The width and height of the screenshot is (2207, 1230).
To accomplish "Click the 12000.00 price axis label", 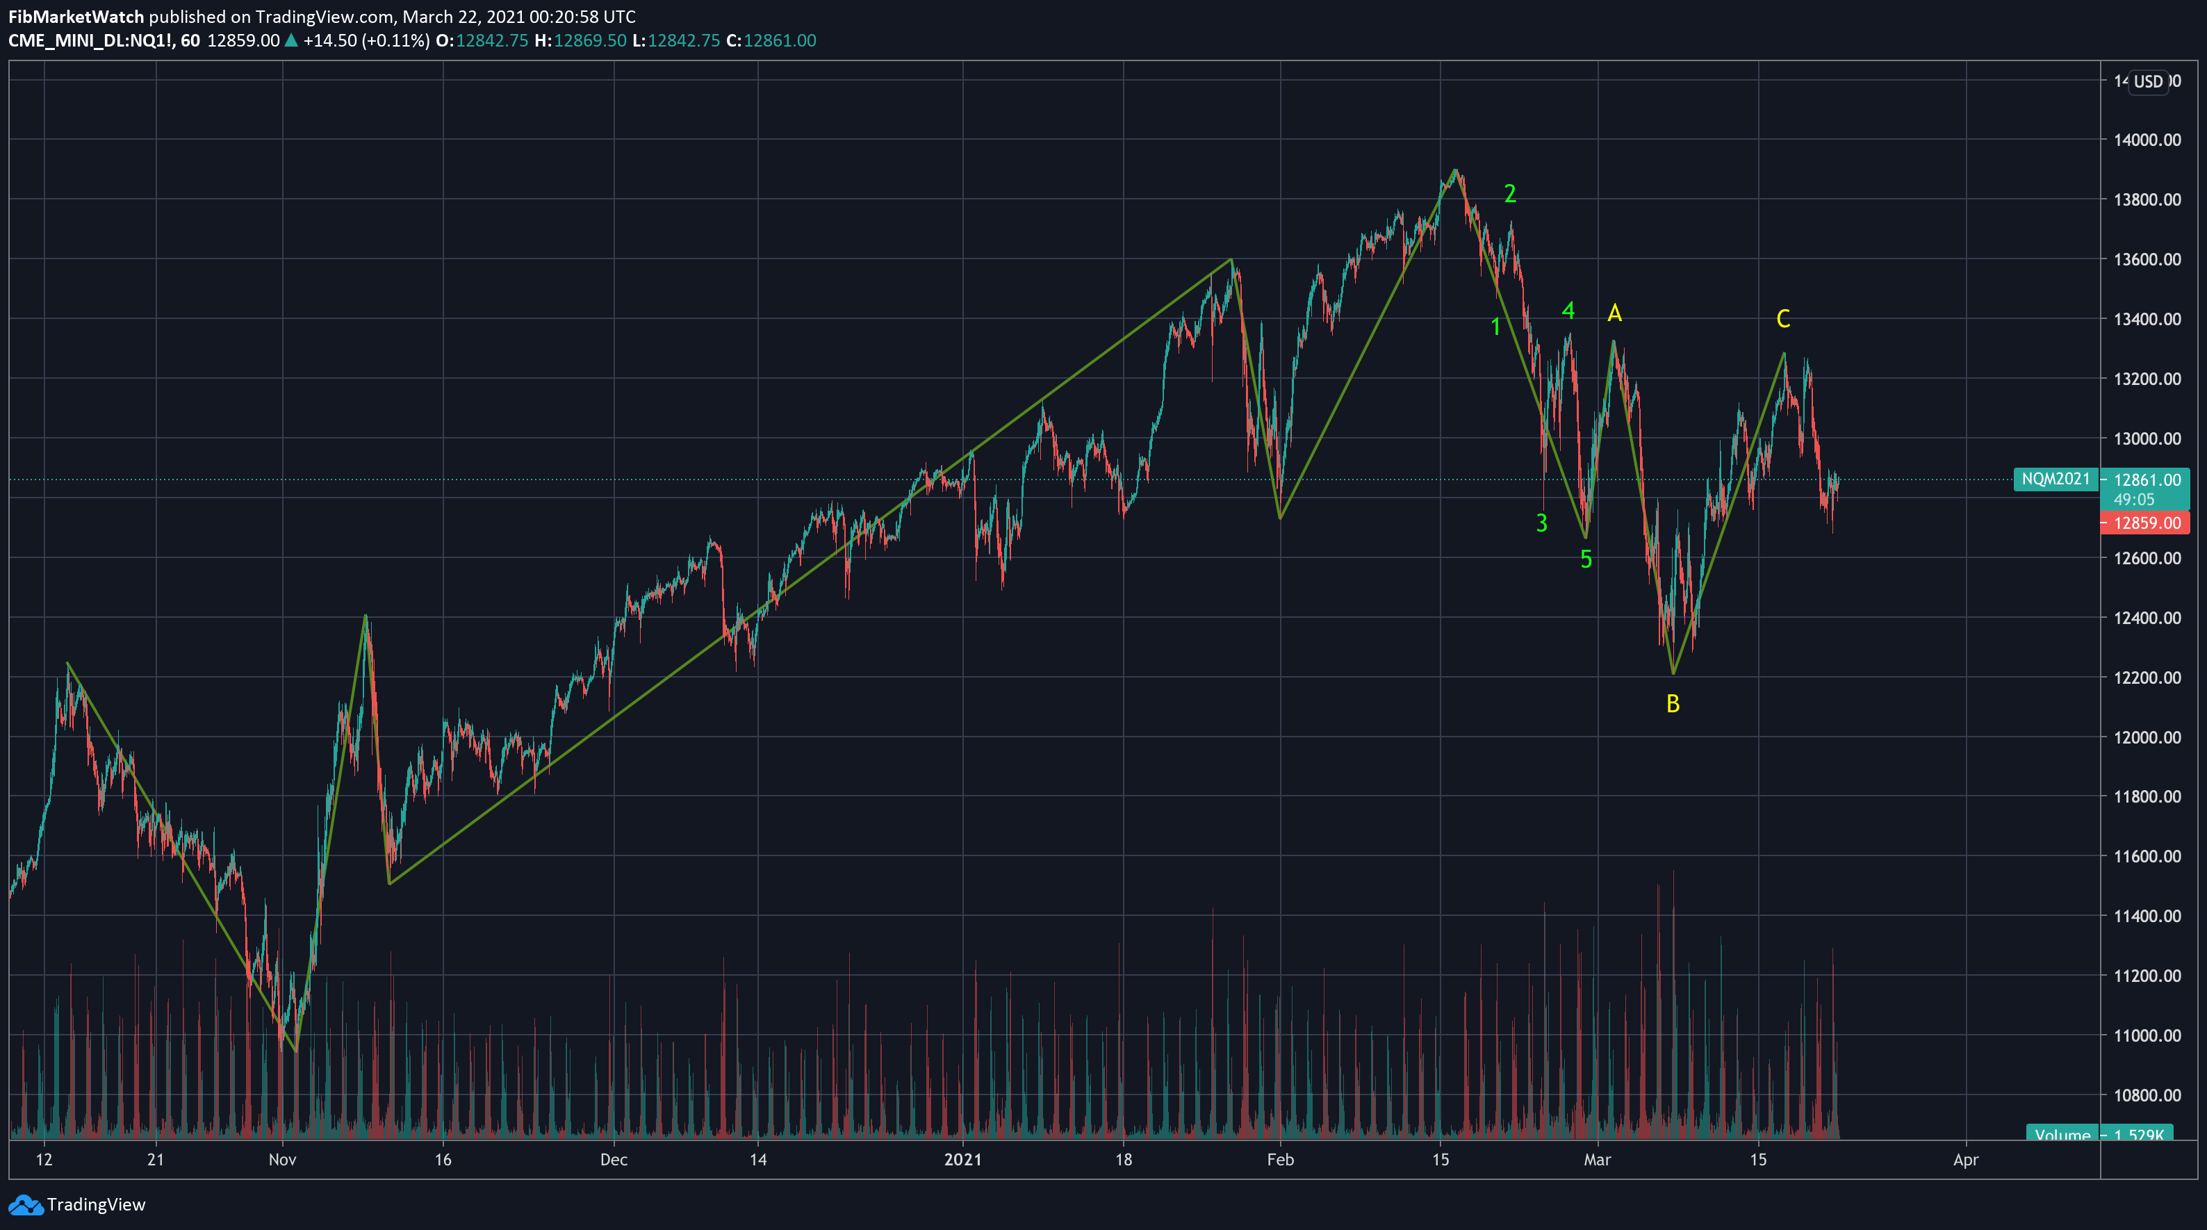I will [2147, 737].
